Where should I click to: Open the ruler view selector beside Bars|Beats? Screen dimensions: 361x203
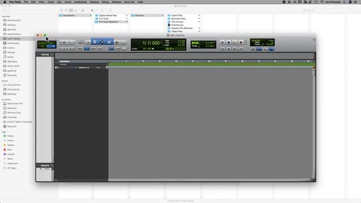coord(57,61)
